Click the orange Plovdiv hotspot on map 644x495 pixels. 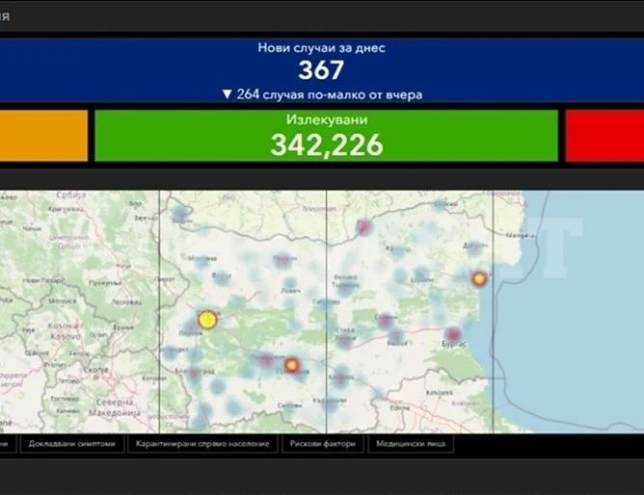(x=291, y=365)
